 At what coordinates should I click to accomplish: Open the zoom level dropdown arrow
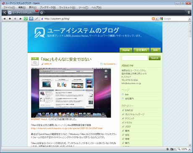pos(190,149)
